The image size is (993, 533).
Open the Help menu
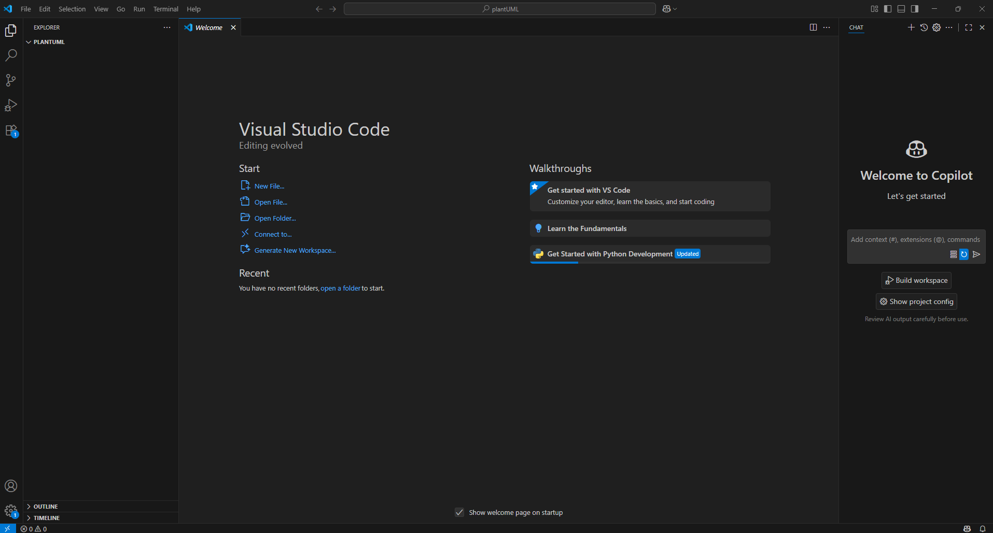[x=193, y=9]
